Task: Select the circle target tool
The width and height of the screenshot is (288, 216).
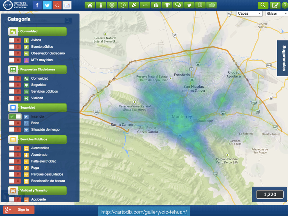Action: [112, 5]
